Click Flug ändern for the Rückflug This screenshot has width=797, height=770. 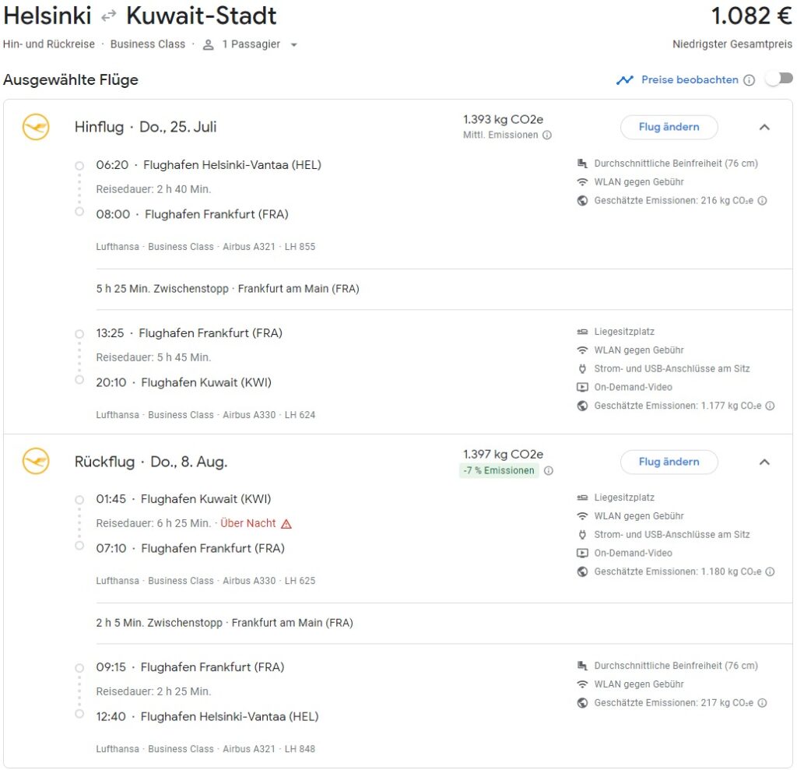(669, 462)
